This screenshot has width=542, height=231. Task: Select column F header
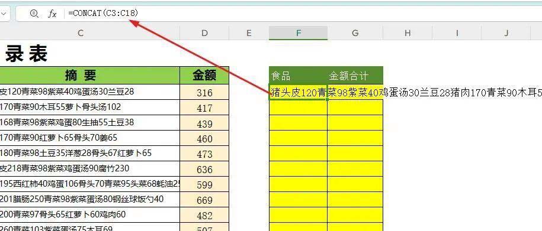(x=299, y=33)
